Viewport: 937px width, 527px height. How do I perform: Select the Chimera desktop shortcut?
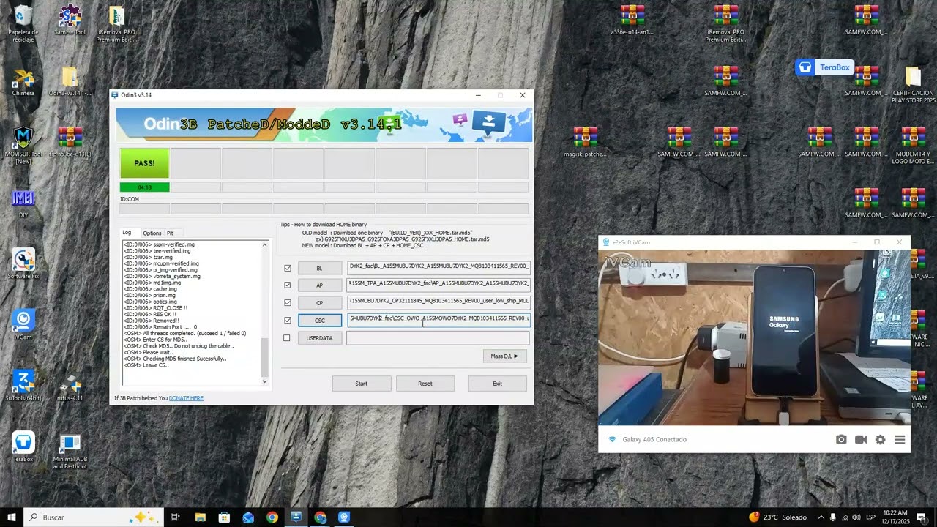tap(23, 82)
